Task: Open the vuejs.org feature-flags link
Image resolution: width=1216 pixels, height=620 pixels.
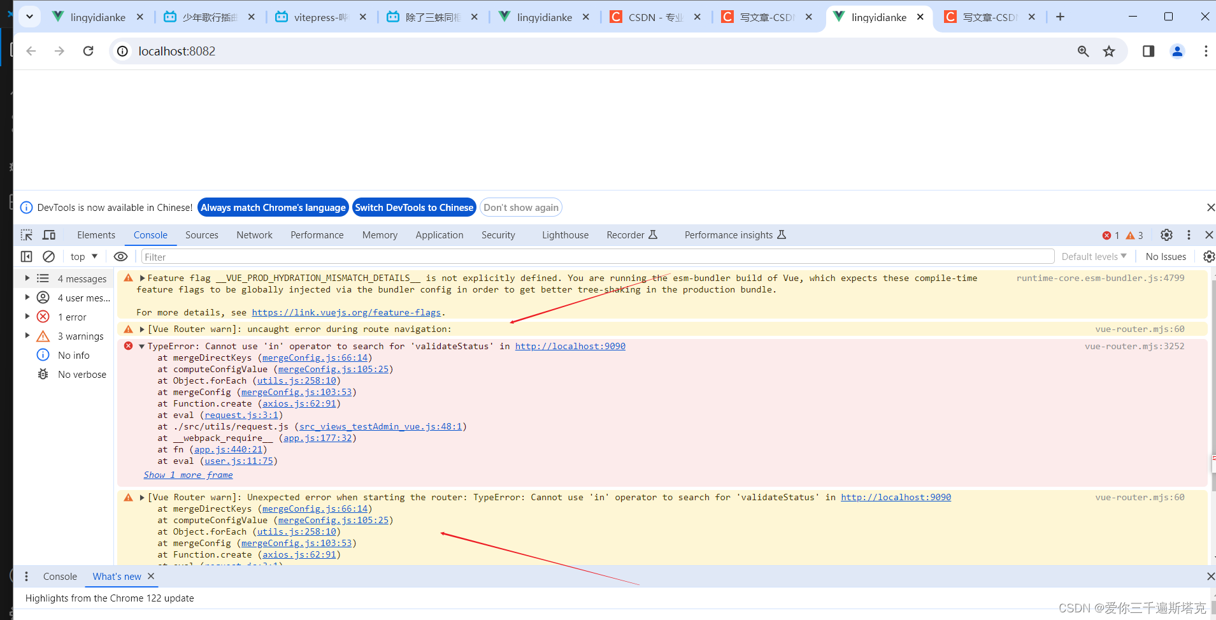Action: coord(347,312)
